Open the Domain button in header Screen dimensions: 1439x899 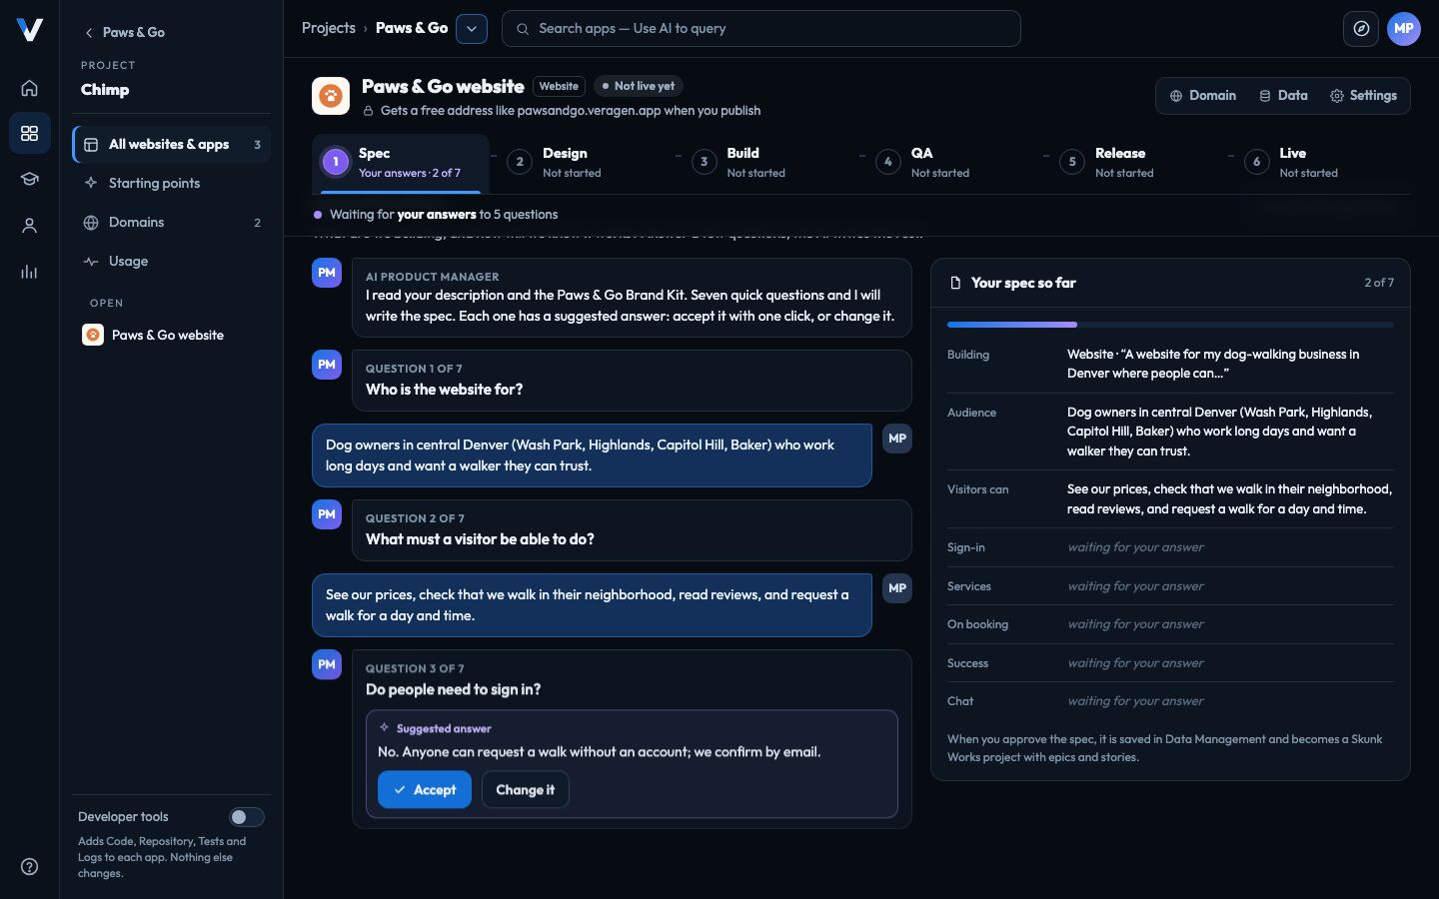point(1203,96)
